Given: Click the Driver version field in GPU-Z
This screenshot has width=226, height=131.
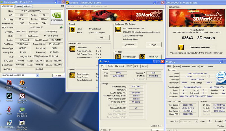Looking at the screenshot, I should click(x=39, y=57).
